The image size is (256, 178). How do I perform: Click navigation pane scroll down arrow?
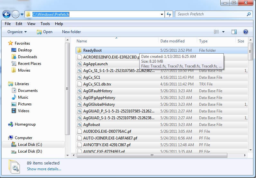tap(68, 156)
